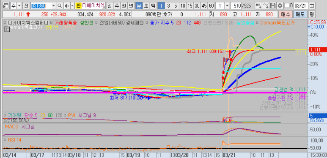
Task: Switch to 일 daily chart tab
Action: [x=109, y=5]
